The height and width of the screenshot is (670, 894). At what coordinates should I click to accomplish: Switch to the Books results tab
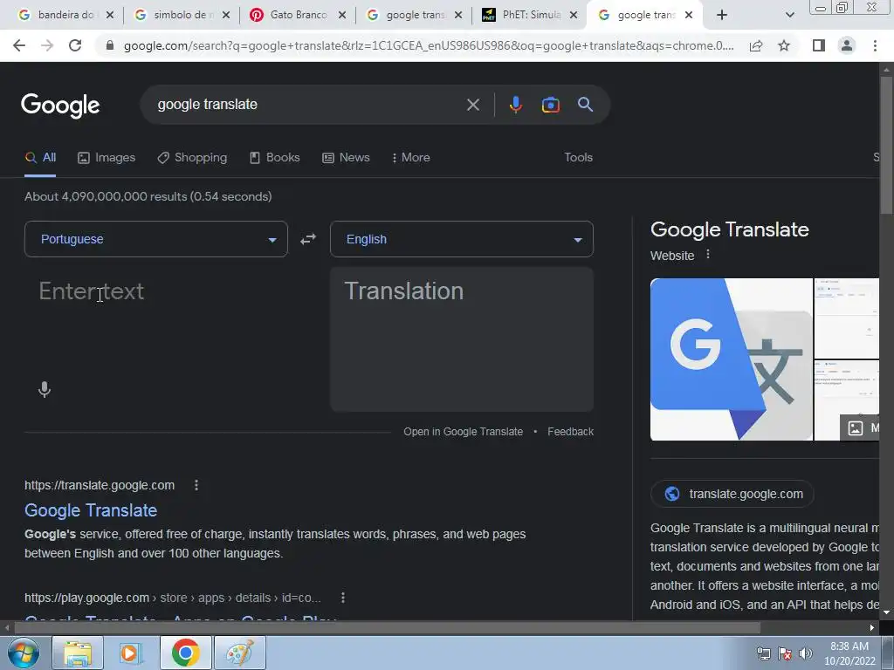coord(275,158)
